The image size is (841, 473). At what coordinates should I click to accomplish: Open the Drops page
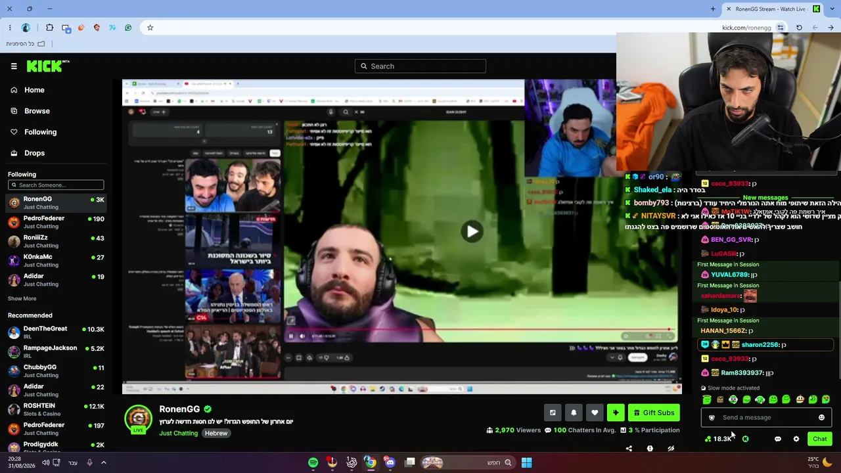click(34, 153)
